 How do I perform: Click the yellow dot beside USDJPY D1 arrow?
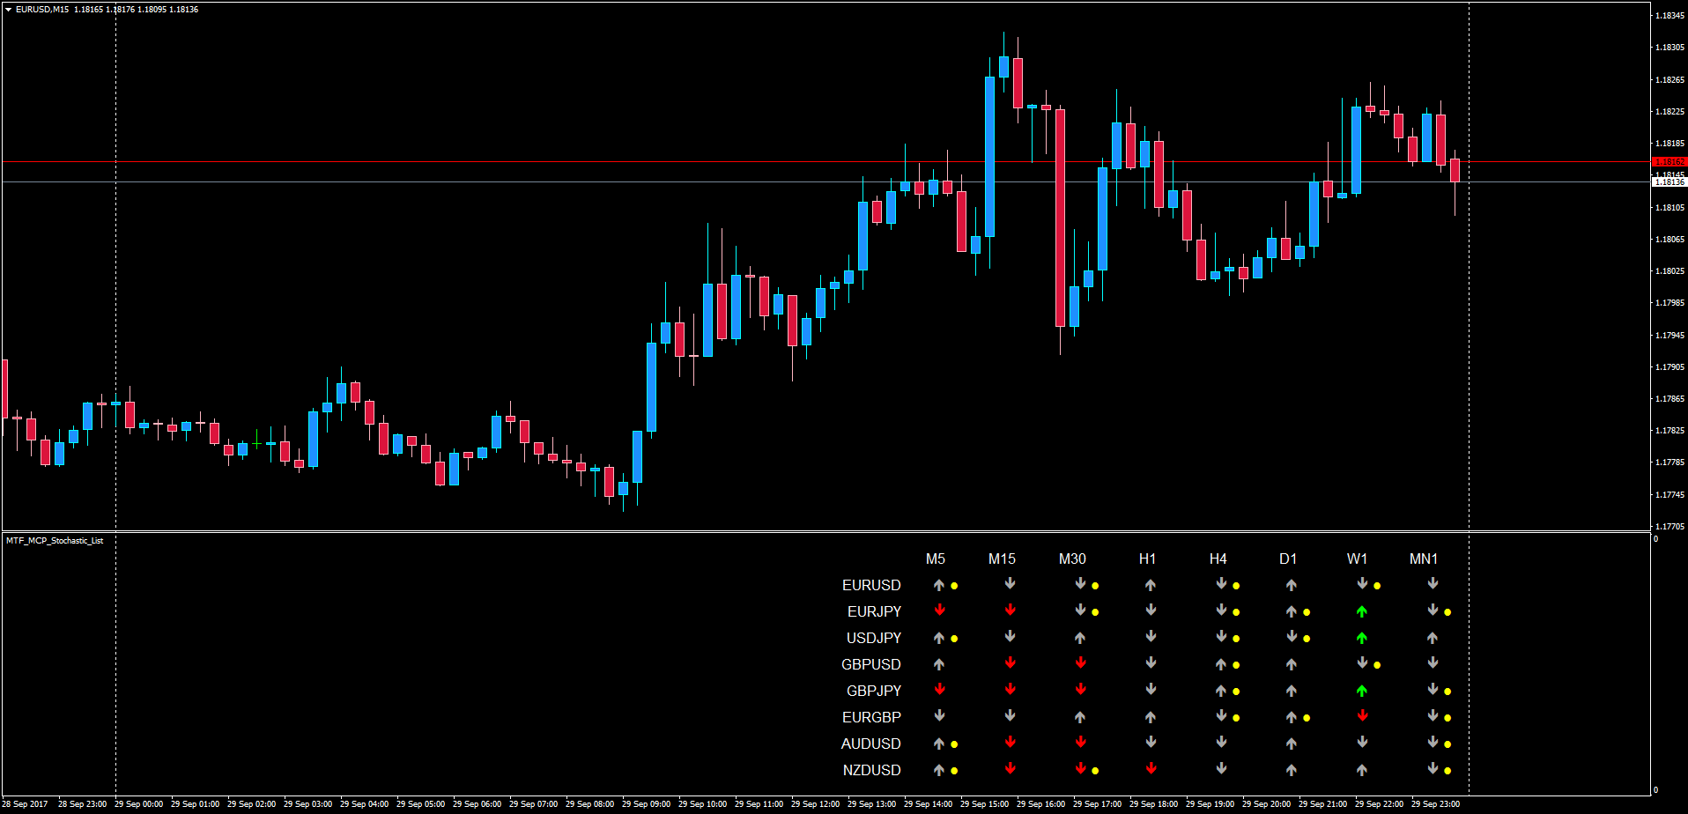(1307, 639)
